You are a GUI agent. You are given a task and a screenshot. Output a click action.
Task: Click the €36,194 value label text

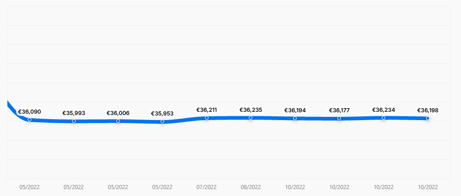point(295,110)
